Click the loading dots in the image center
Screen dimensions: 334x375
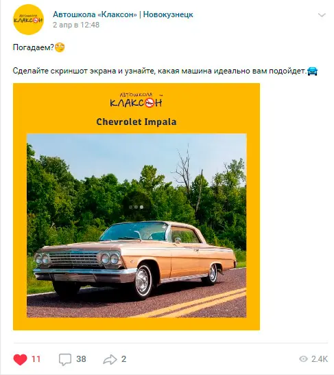tap(136, 207)
